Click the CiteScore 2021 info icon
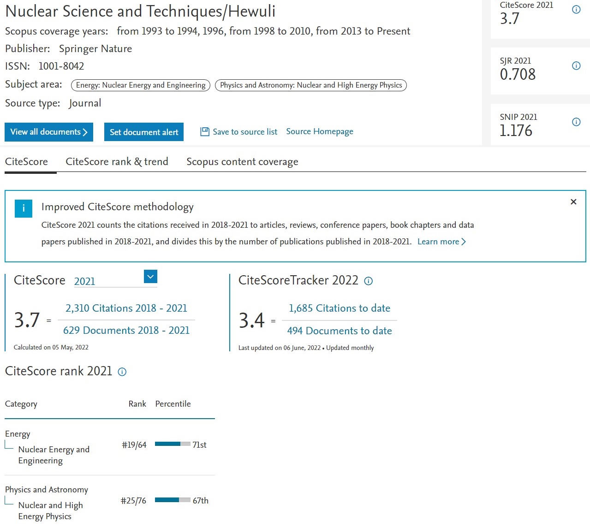Viewport: 590px width, 527px height. pyautogui.click(x=576, y=10)
